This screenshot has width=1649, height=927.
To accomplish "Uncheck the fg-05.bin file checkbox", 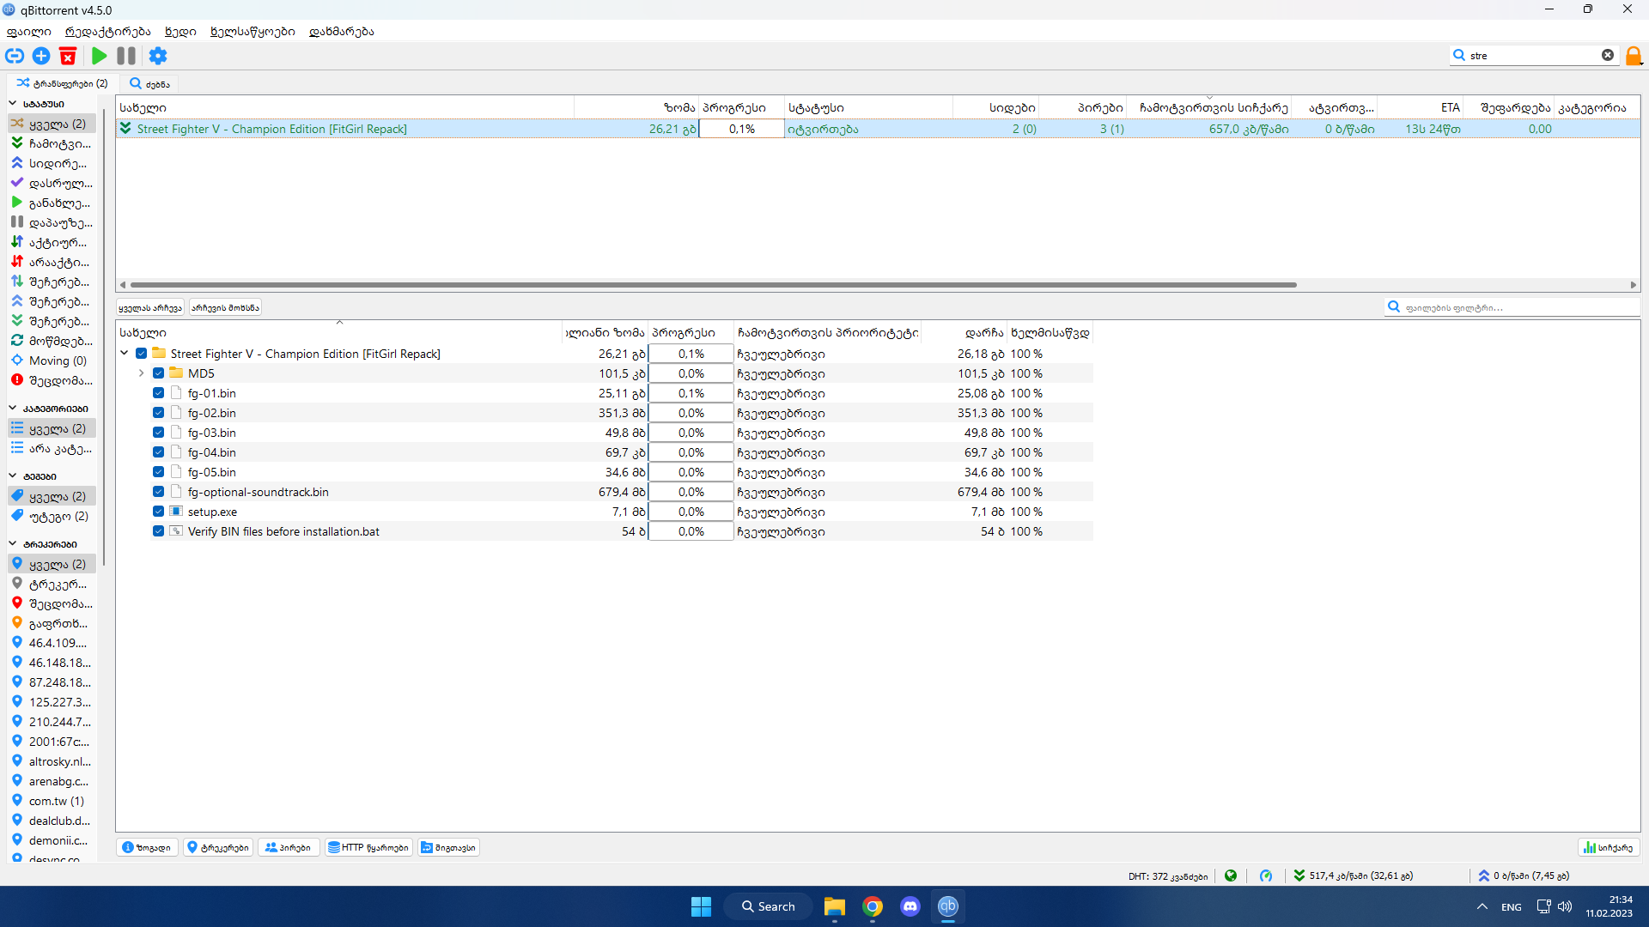I will pyautogui.click(x=159, y=472).
